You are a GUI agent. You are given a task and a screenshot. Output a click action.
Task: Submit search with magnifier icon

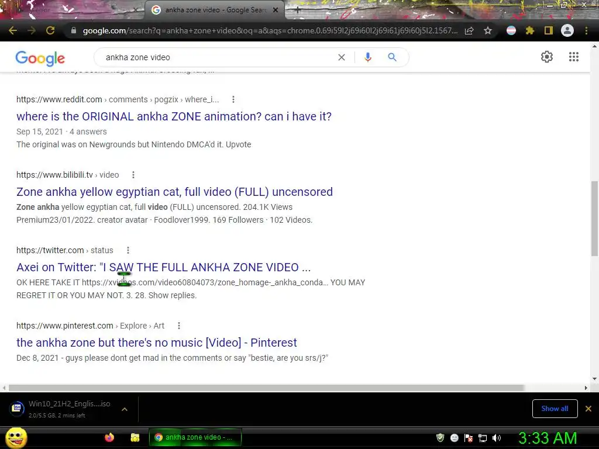click(392, 57)
